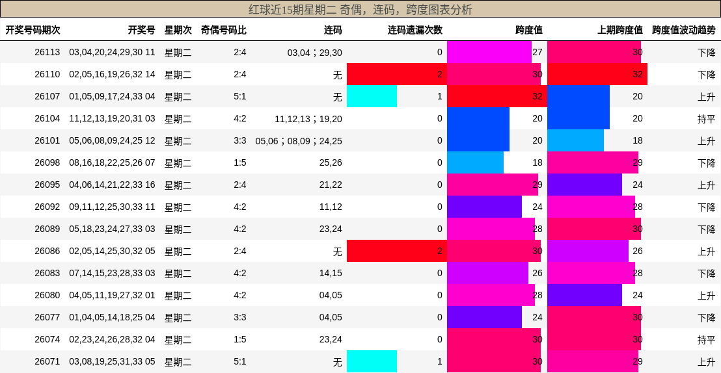Click the 跨度值波动趋势 column header

pyautogui.click(x=684, y=31)
